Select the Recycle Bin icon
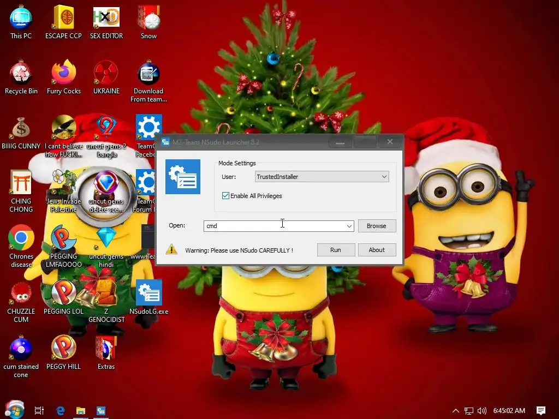559x419 pixels. [x=21, y=77]
